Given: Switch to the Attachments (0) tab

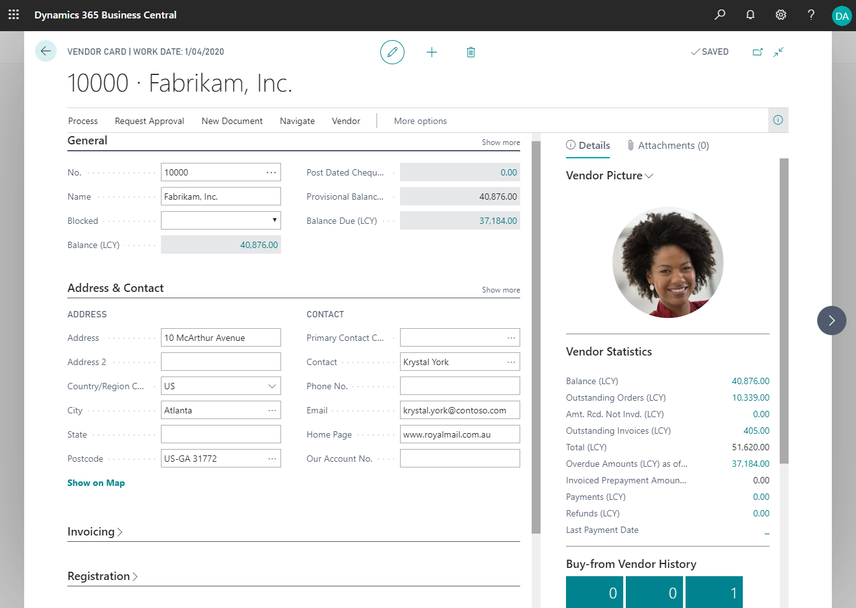Looking at the screenshot, I should [x=668, y=146].
